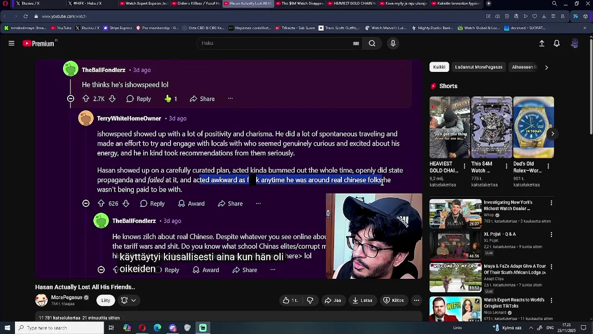Click Windows 'Type here to search' box
Screen dimensions: 593x334
(59, 328)
